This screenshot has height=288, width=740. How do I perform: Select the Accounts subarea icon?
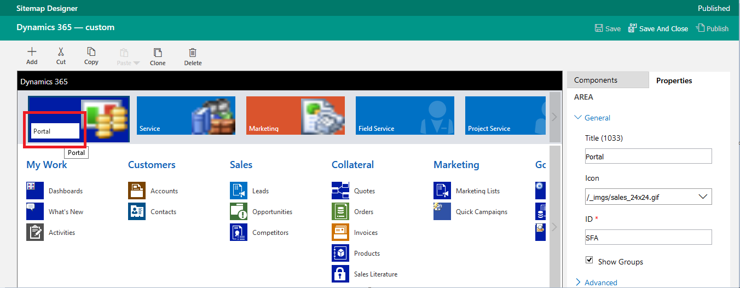point(137,191)
